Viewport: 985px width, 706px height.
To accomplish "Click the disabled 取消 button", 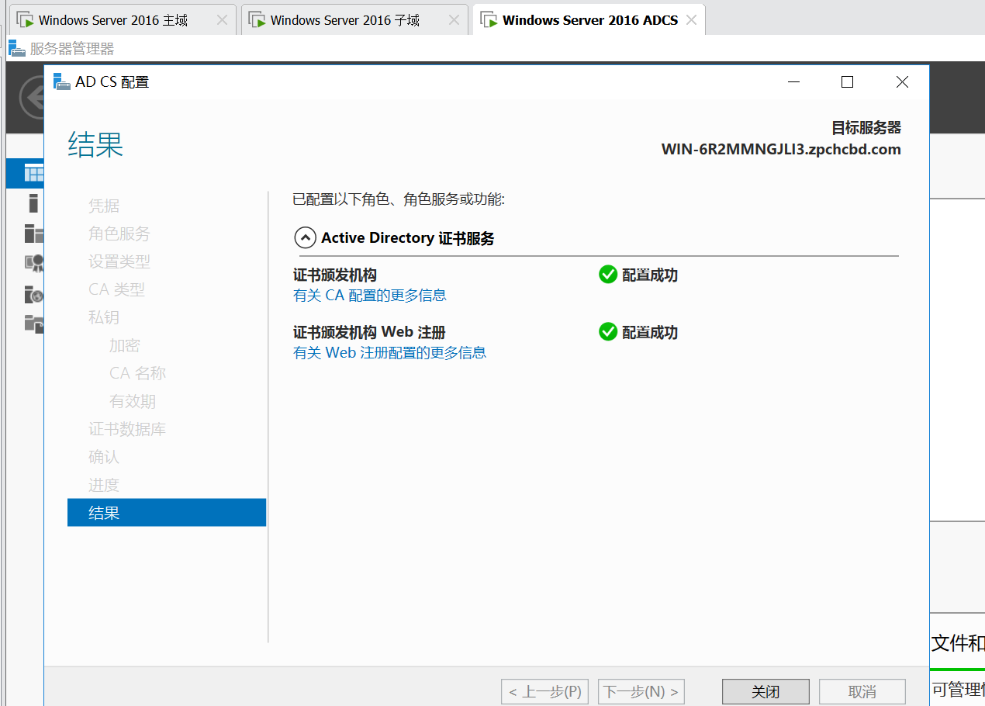I will pos(862,691).
